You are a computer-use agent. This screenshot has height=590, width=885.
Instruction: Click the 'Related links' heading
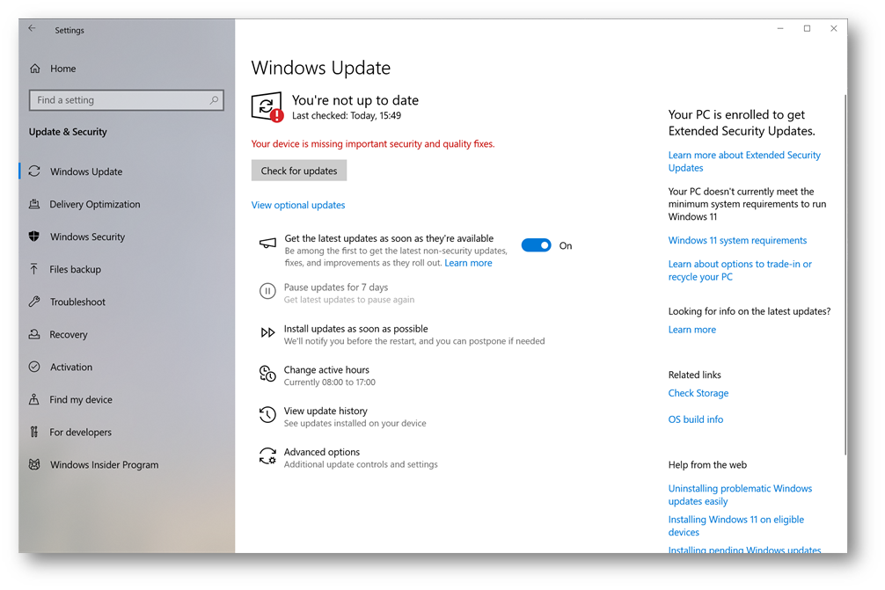coord(695,375)
